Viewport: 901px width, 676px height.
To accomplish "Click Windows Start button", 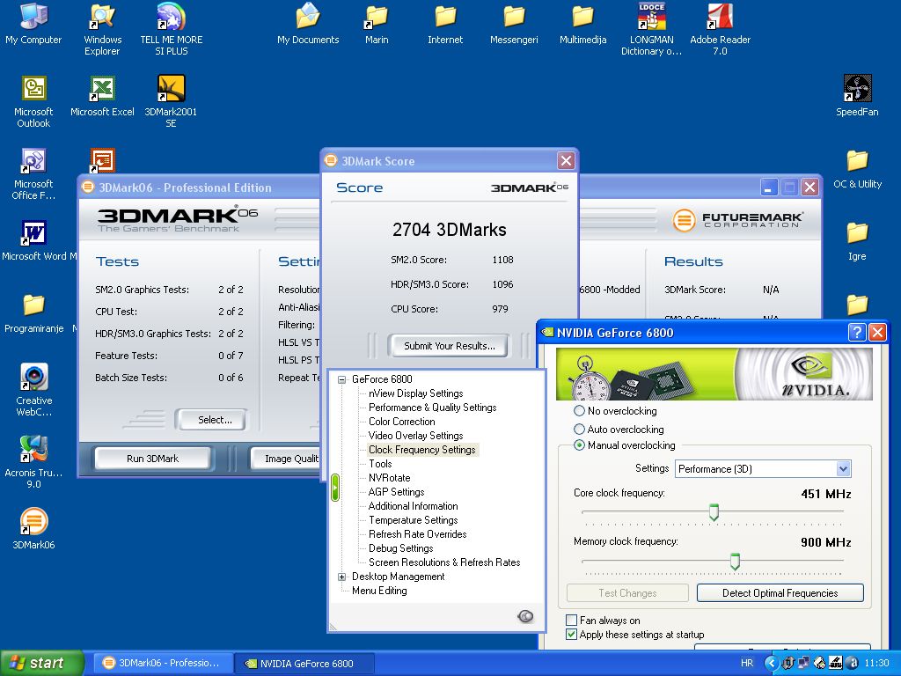I will (42, 663).
